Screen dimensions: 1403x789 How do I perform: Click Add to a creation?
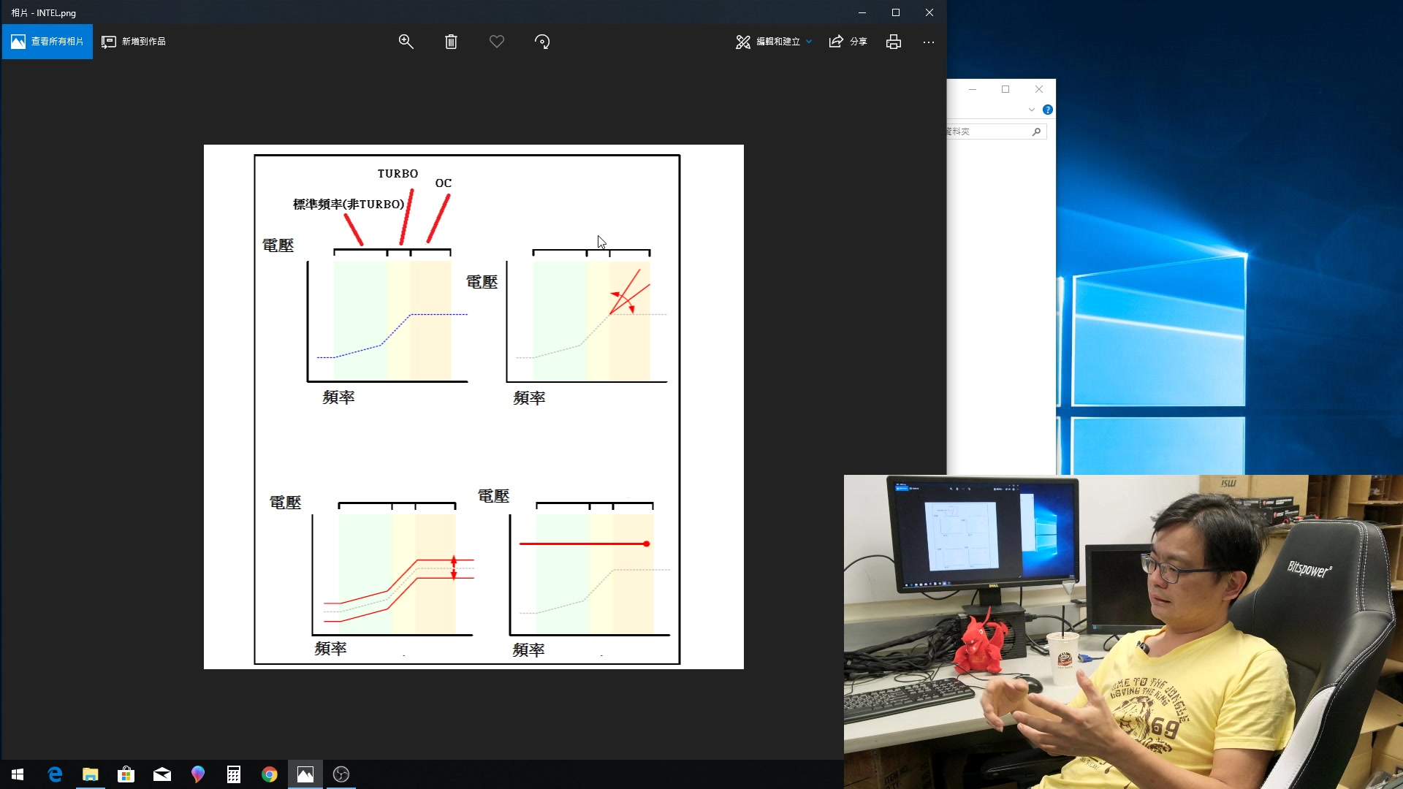[134, 42]
